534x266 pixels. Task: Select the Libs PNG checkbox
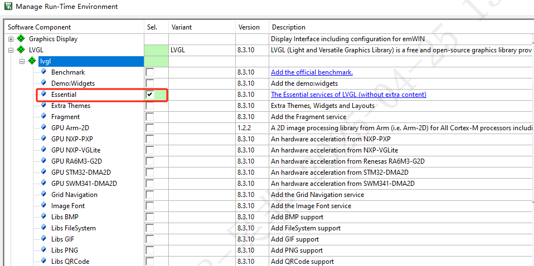coord(149,250)
